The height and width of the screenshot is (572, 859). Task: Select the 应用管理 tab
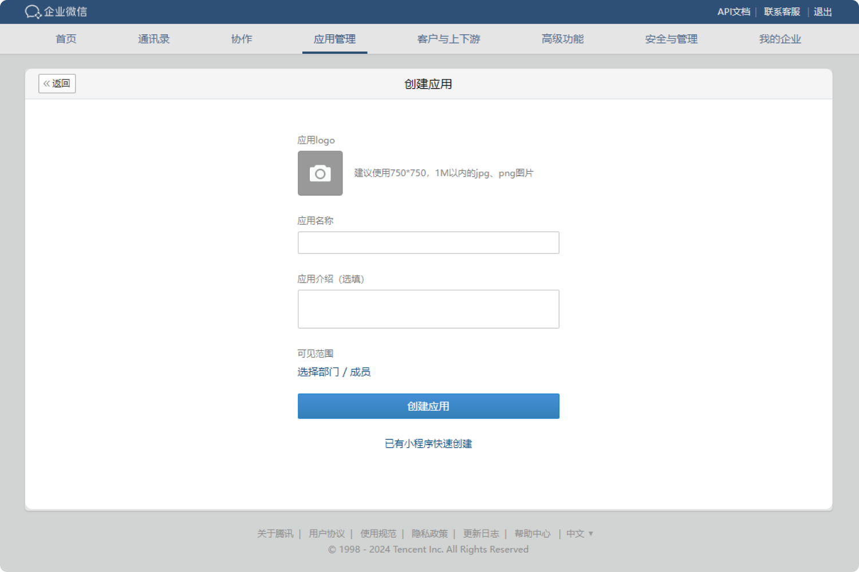click(x=335, y=39)
